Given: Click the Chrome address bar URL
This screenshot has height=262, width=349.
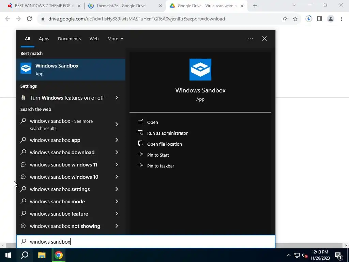Looking at the screenshot, I should (136, 19).
